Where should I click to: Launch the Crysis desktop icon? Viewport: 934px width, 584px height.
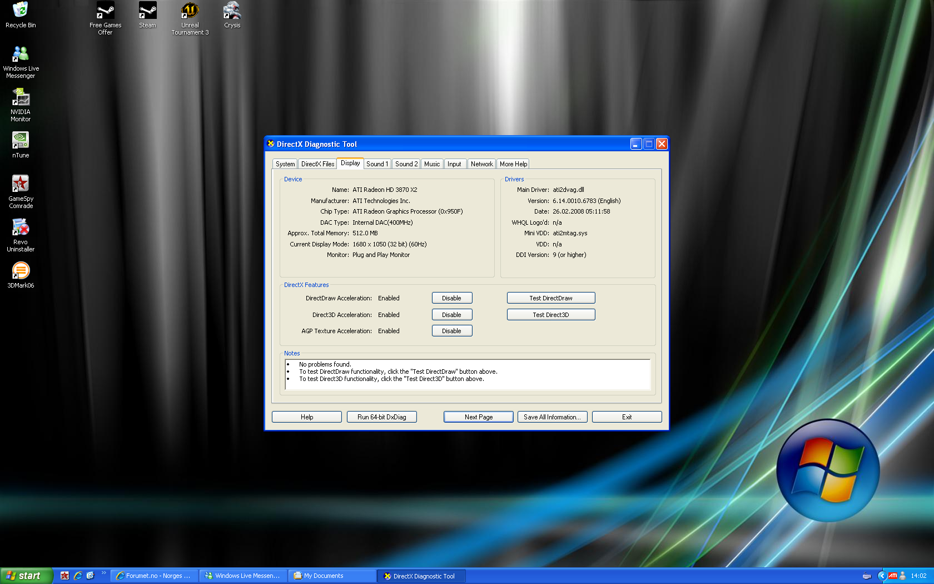[232, 11]
